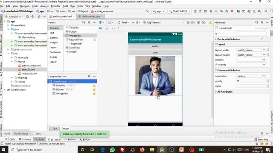This screenshot has width=273, height=153.
Task: Open Pixel 2 API 28 device dropdown
Action: pyautogui.click(x=179, y=11)
